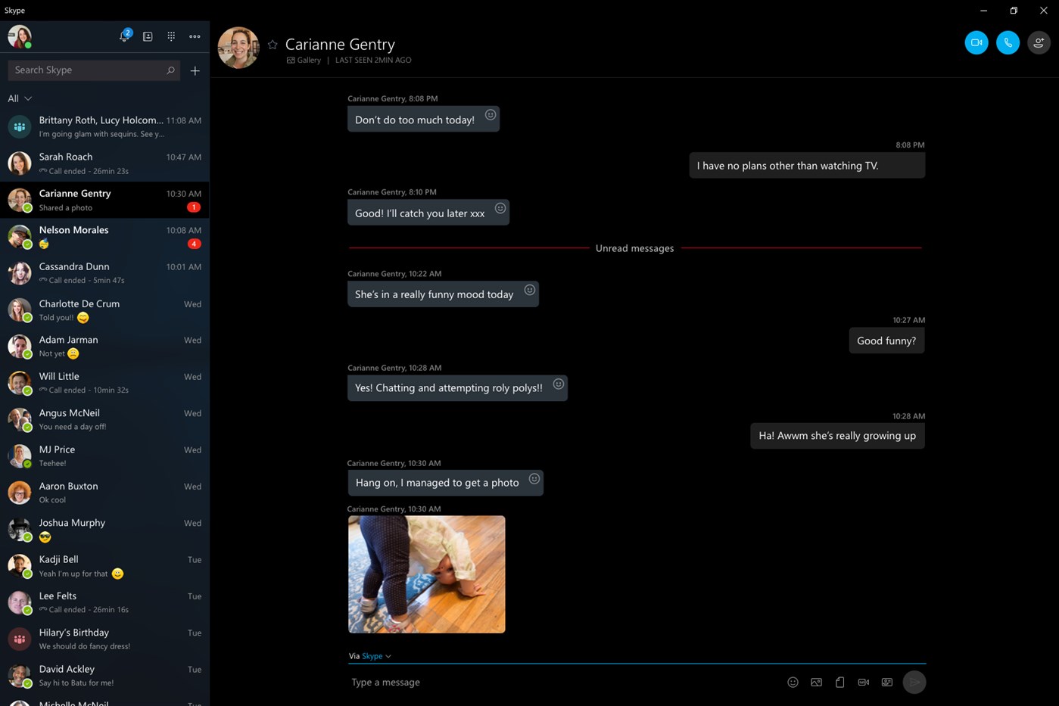React to "Don't do too much today!"
The image size is (1059, 706).
(491, 115)
